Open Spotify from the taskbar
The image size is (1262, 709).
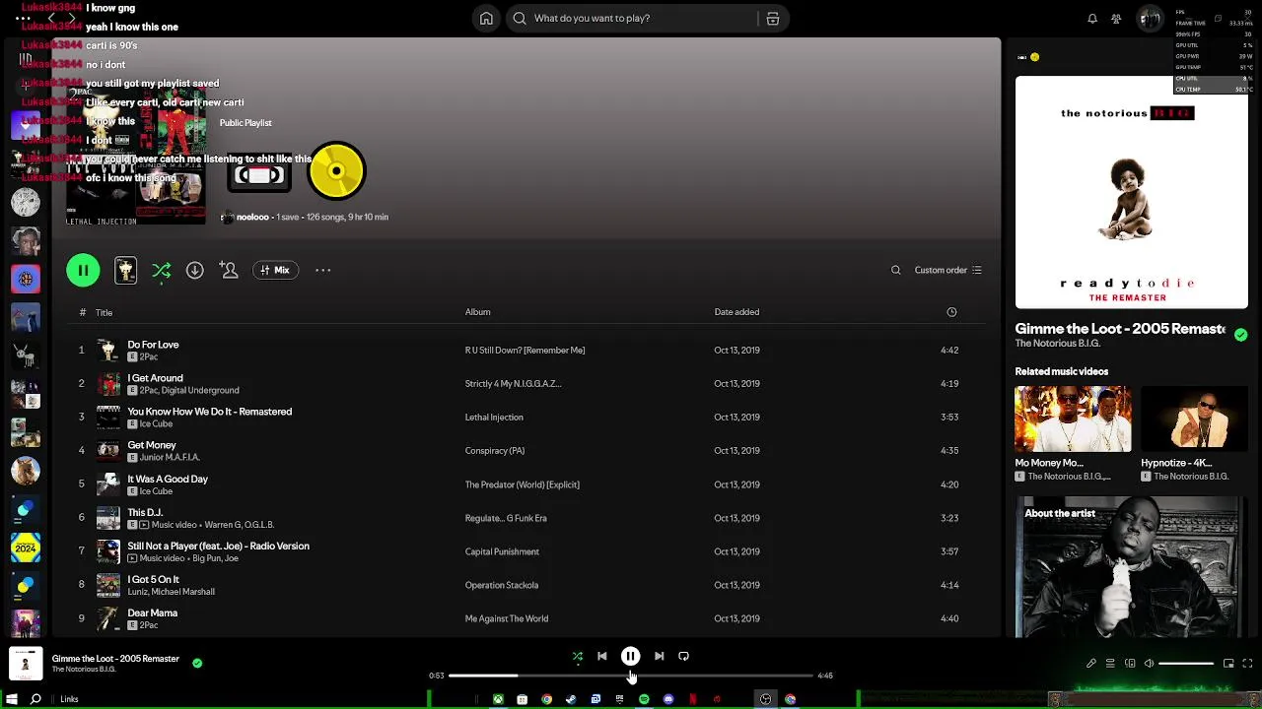pyautogui.click(x=644, y=699)
